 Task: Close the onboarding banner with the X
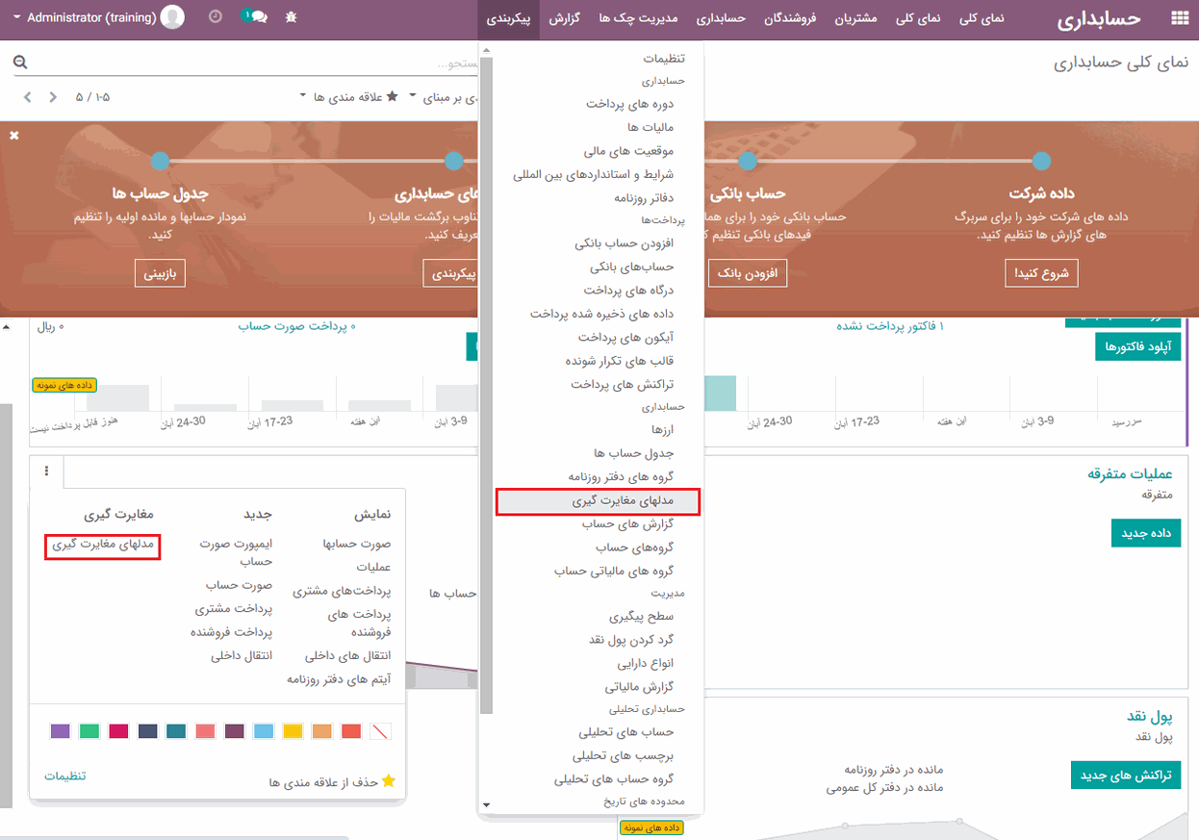pyautogui.click(x=14, y=136)
